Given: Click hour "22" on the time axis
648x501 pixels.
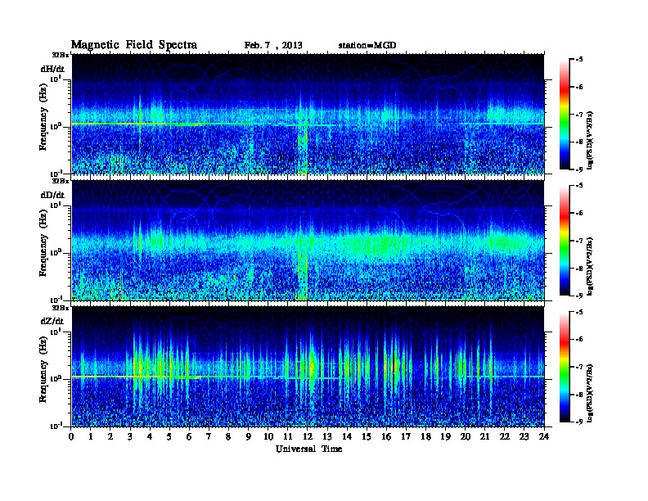Looking at the screenshot, I should (505, 437).
